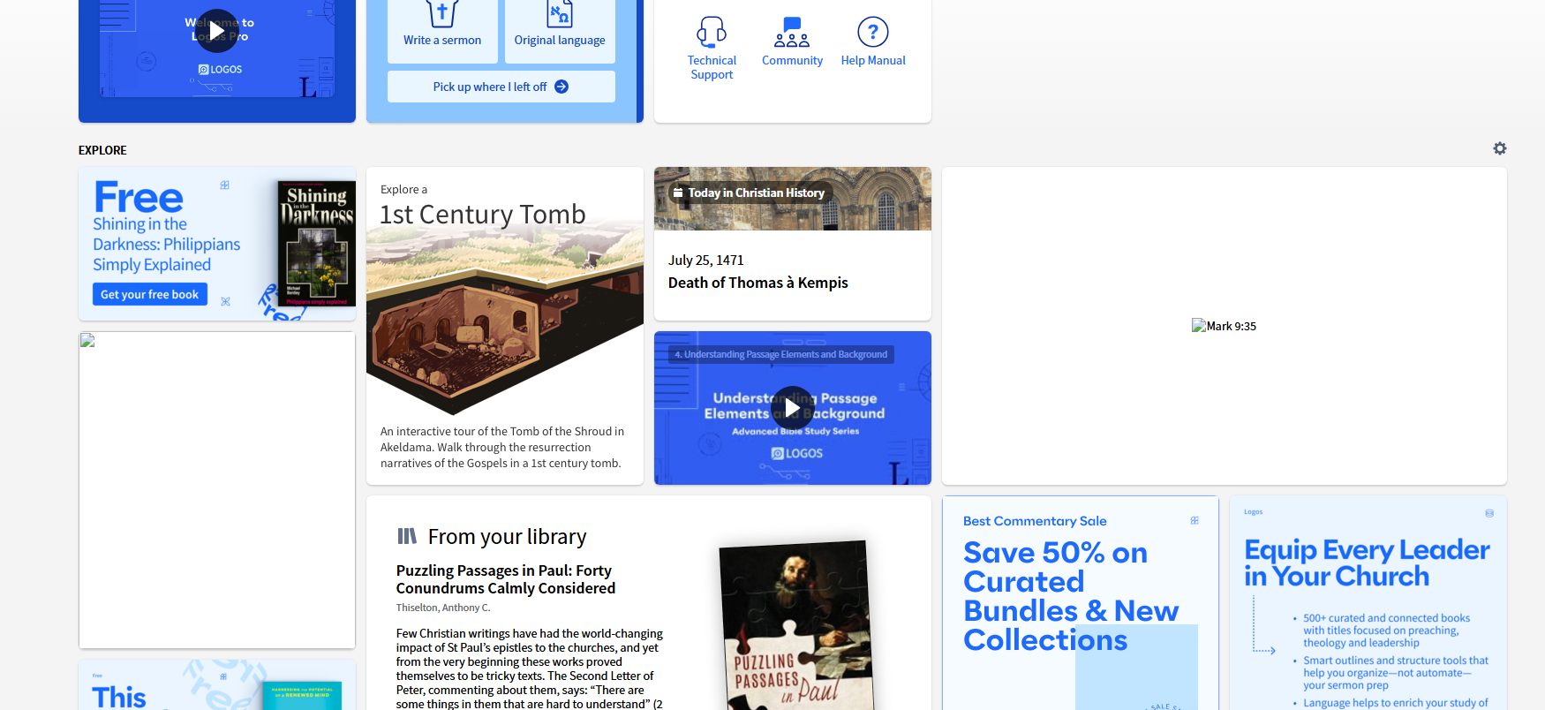Click the Community link label
Viewport: 1545px width, 710px height.
[792, 60]
